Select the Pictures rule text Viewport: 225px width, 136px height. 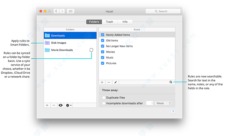111,63
